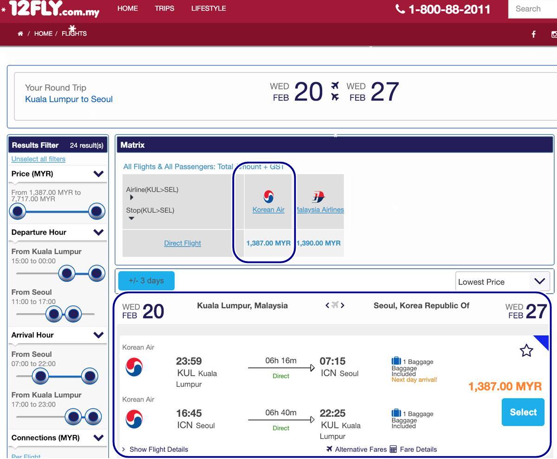Open the Lowest Price sort dropdown

[503, 281]
